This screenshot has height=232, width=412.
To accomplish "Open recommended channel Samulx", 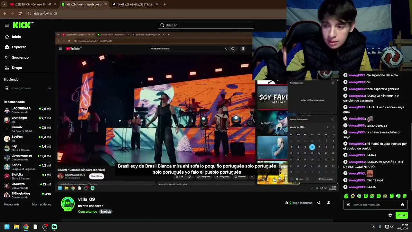I will click(27, 129).
